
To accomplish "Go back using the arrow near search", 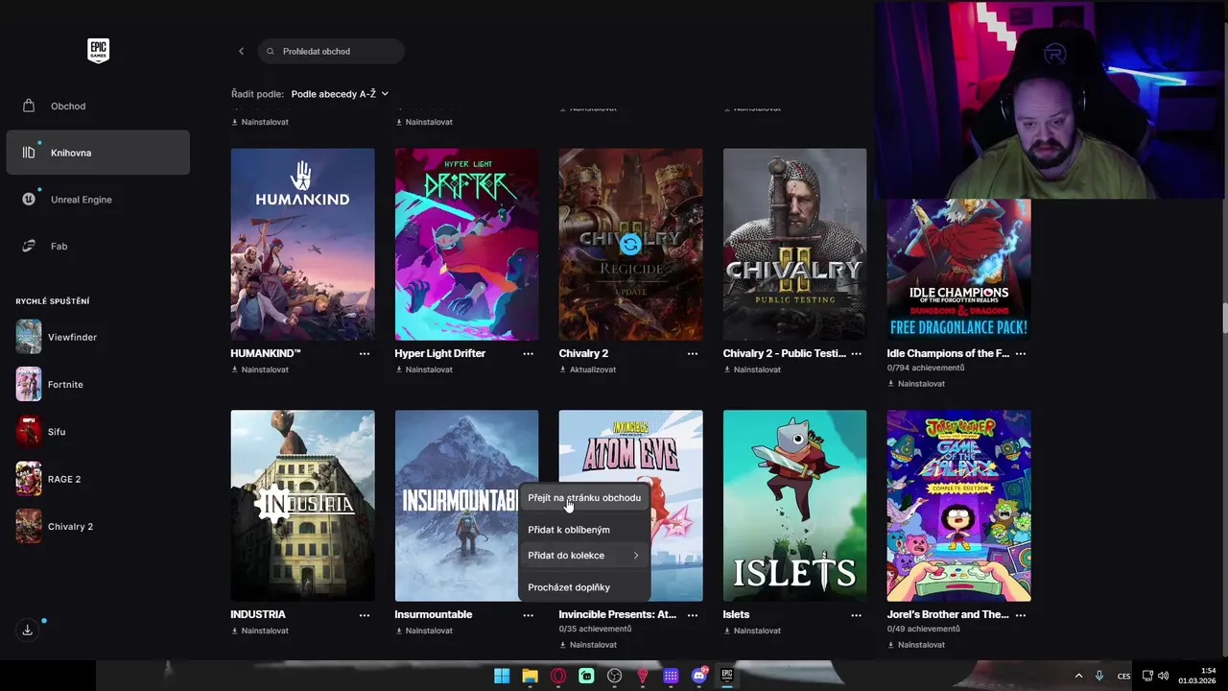I will click(241, 51).
